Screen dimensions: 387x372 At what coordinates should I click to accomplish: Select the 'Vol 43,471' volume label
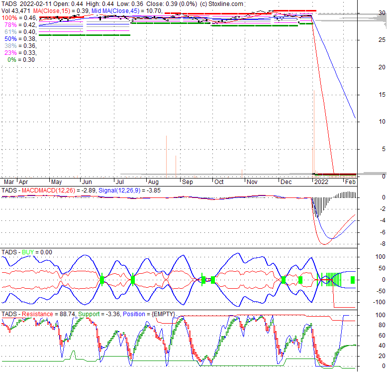[x=16, y=11]
